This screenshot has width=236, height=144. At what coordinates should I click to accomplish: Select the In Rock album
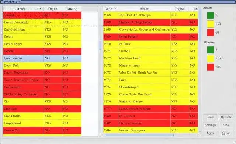[x=151, y=44]
